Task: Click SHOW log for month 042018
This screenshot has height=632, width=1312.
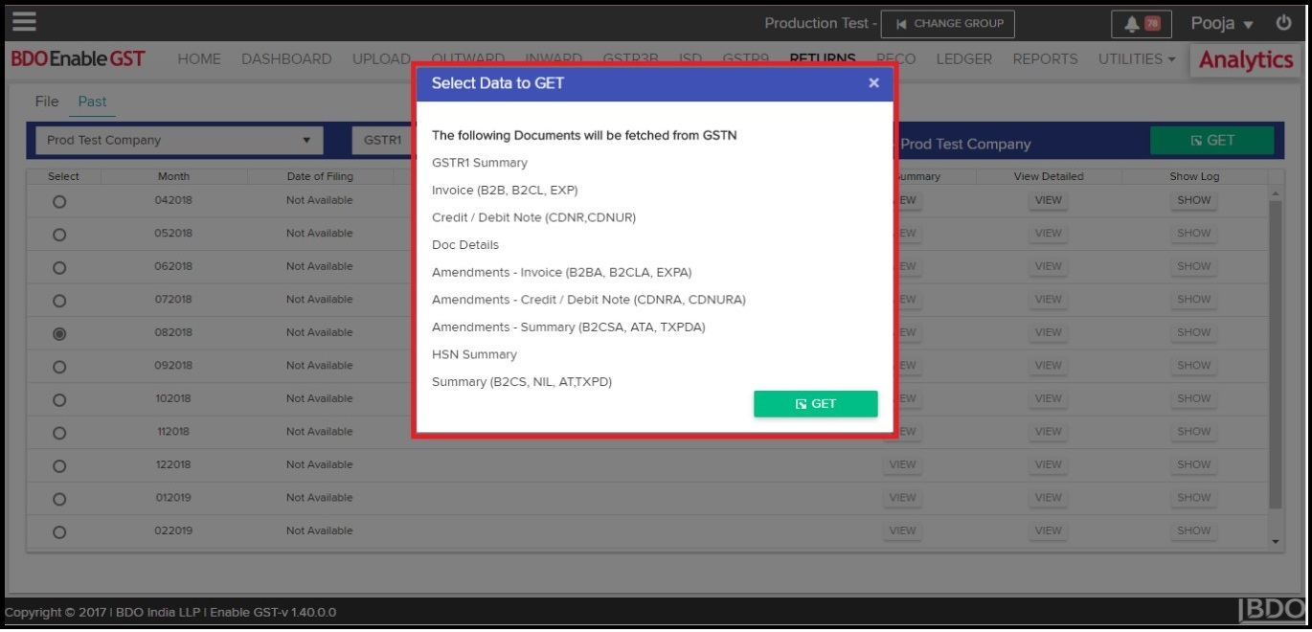Action: [x=1193, y=201]
